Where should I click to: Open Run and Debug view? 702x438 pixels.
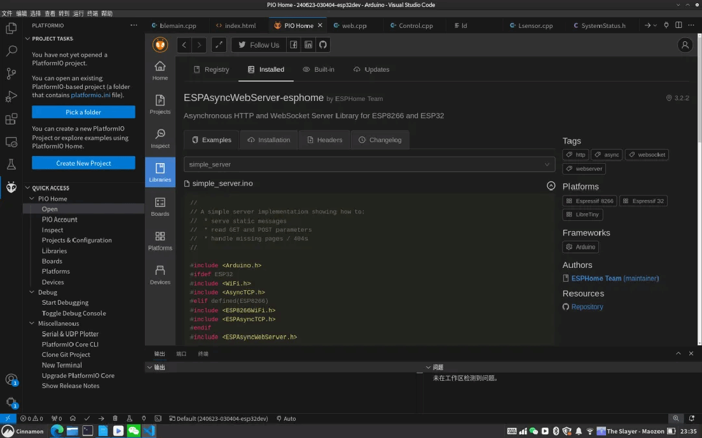click(x=11, y=96)
